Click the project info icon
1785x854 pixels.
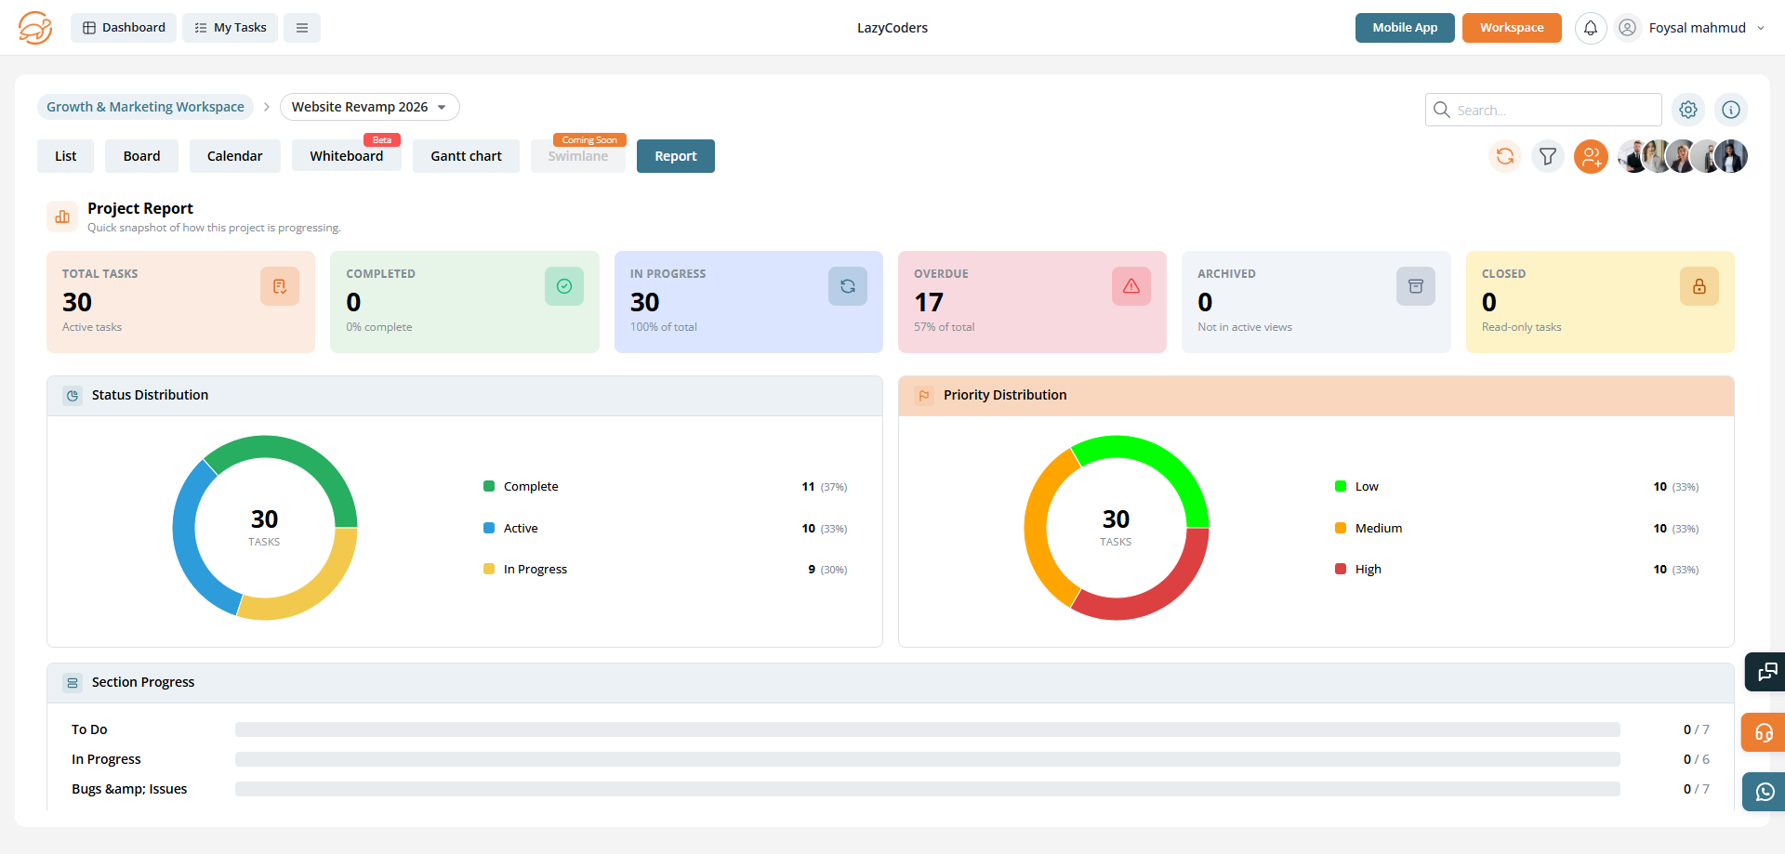click(1730, 110)
